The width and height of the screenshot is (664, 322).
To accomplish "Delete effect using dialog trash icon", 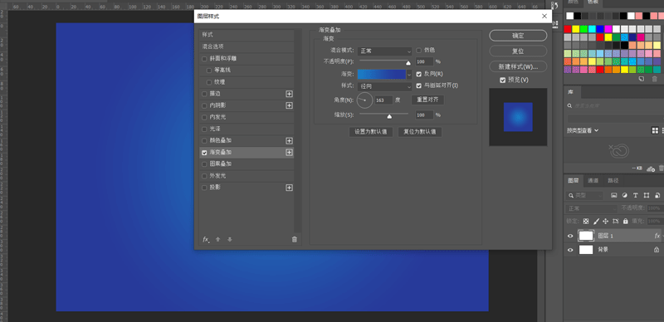I will click(295, 239).
